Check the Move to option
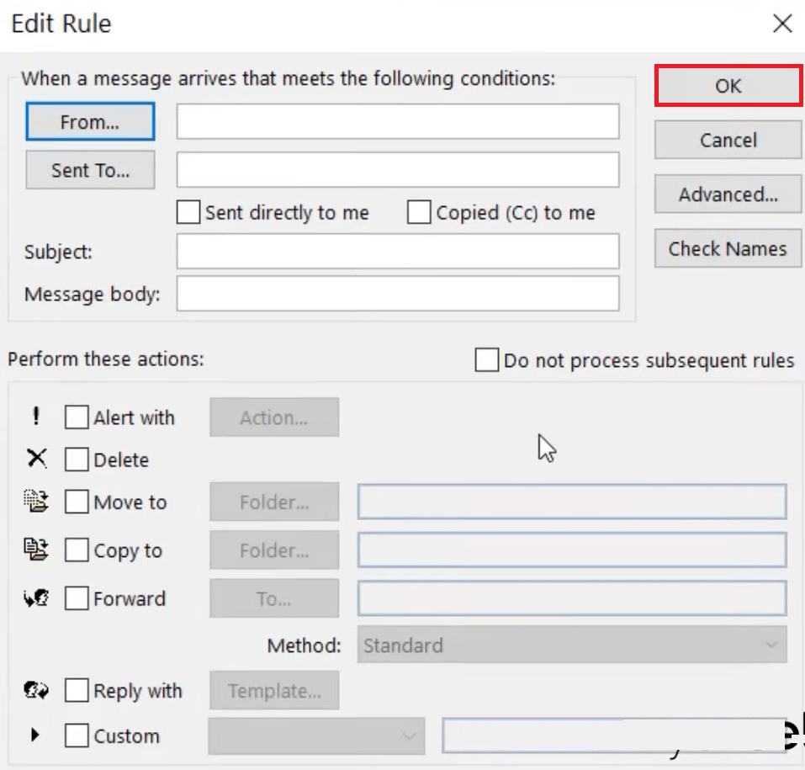 coord(77,502)
